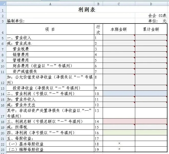Click the 本期金额 input cell for 营业收入
This screenshot has height=154, width=169.
tap(119, 38)
